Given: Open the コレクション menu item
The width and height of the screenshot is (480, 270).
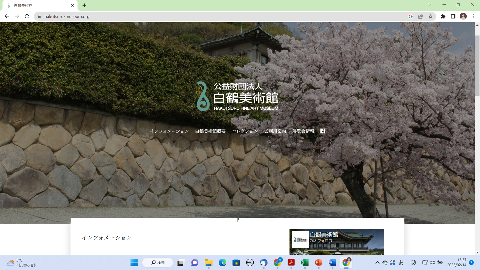Looking at the screenshot, I should click(x=245, y=131).
